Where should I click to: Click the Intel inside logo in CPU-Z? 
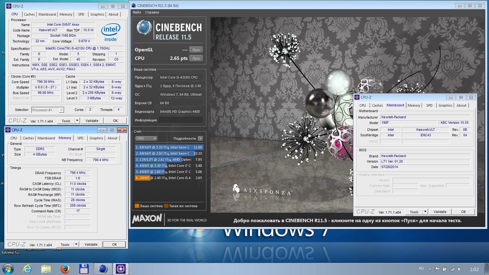[x=111, y=32]
